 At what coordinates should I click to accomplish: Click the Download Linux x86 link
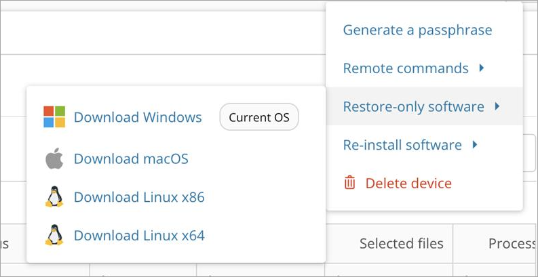pos(139,197)
